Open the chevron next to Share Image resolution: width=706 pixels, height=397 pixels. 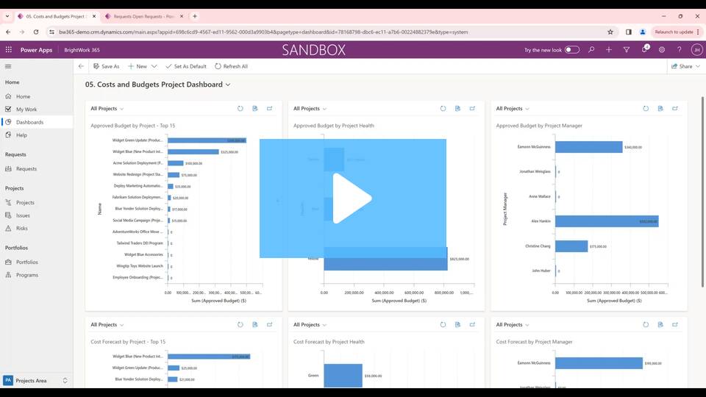[x=698, y=66]
